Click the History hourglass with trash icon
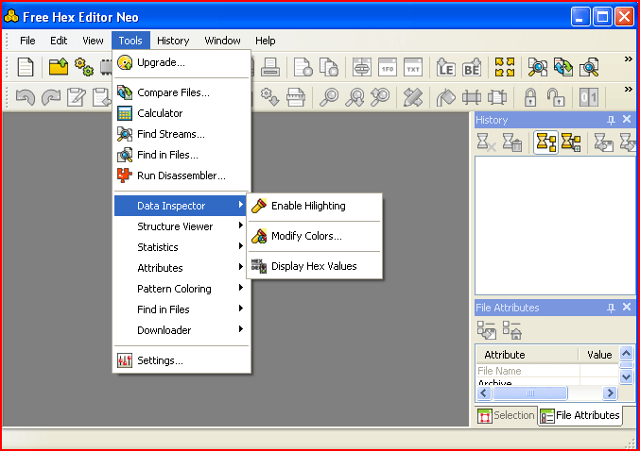 pyautogui.click(x=512, y=142)
